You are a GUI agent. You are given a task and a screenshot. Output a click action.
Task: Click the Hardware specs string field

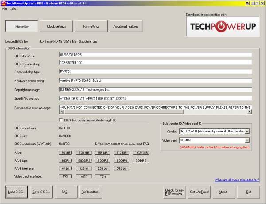(156, 80)
